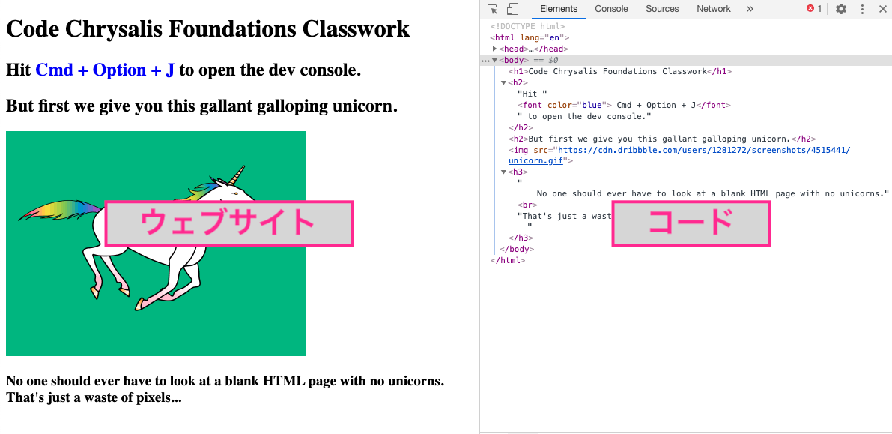Close the DevTools panel
This screenshot has width=892, height=434.
coord(882,9)
